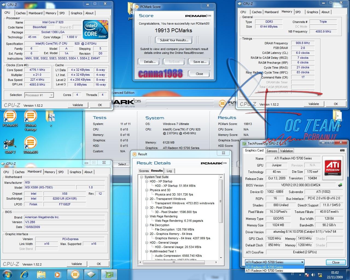
Task: Collapse the Multithreaded Test 1 node
Action: click(147, 251)
